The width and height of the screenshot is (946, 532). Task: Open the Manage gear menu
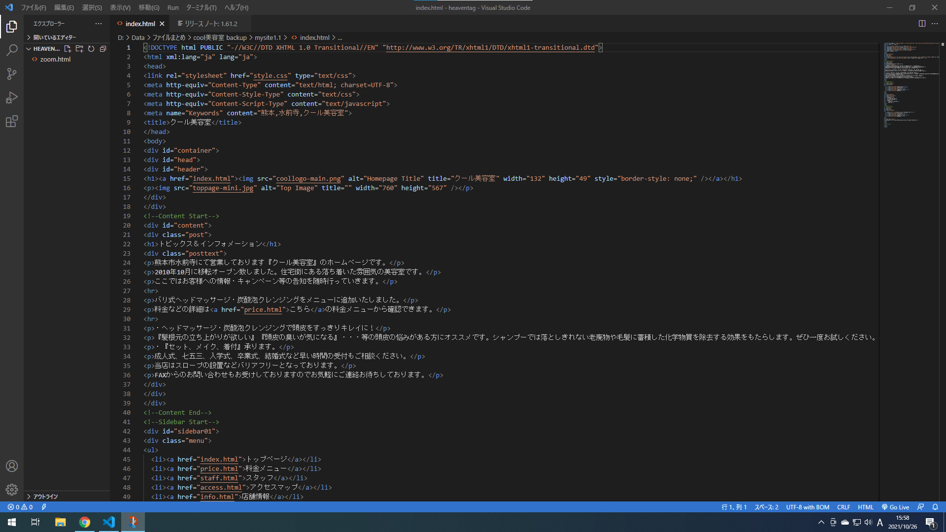coord(12,490)
